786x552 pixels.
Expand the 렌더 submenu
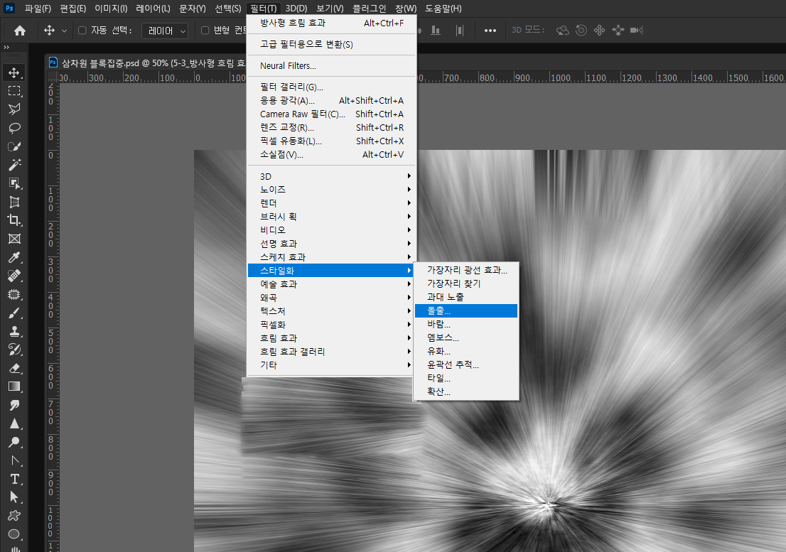331,203
